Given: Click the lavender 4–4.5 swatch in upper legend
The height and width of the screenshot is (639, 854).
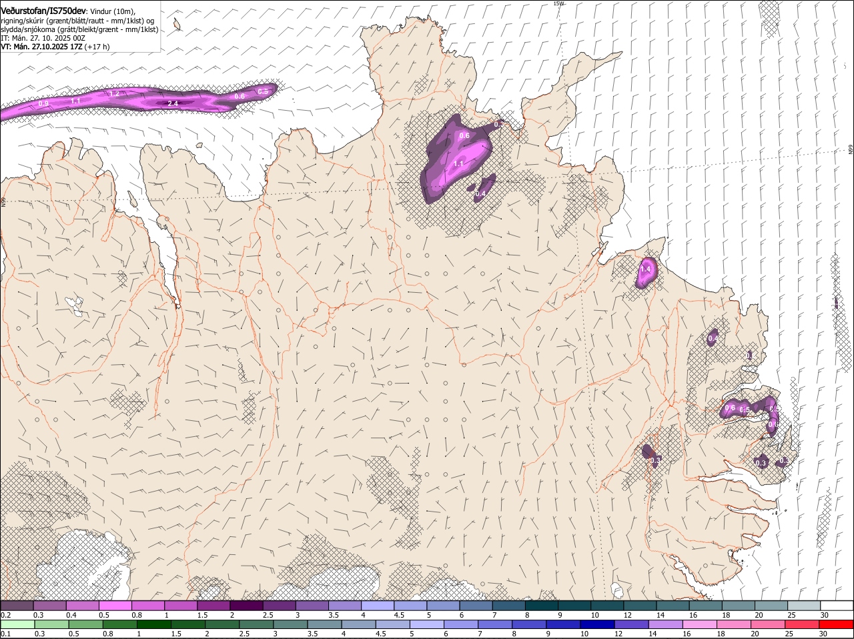Looking at the screenshot, I should tap(377, 606).
